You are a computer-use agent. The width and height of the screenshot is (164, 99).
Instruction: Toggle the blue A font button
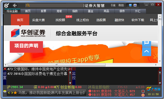[135, 5]
